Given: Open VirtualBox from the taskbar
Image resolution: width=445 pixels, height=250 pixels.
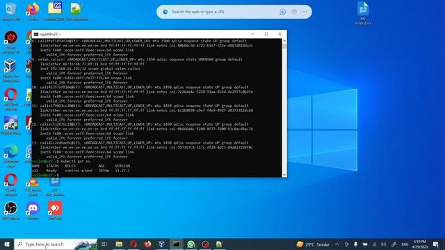Looking at the screenshot, I should tap(162, 244).
